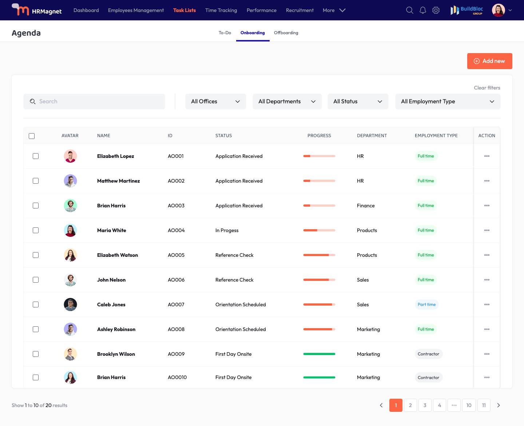Open the All Employment Type dropdown
The height and width of the screenshot is (426, 524).
[x=448, y=101]
